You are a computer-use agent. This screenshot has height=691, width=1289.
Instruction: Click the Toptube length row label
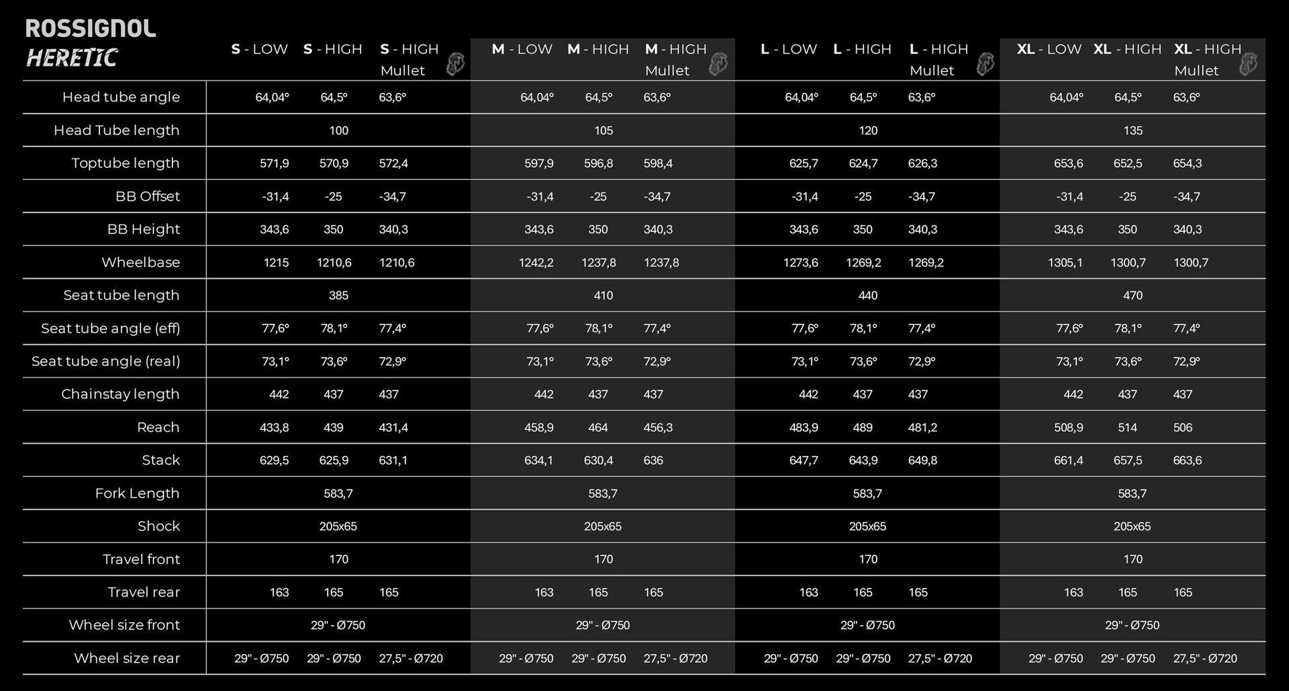126,163
